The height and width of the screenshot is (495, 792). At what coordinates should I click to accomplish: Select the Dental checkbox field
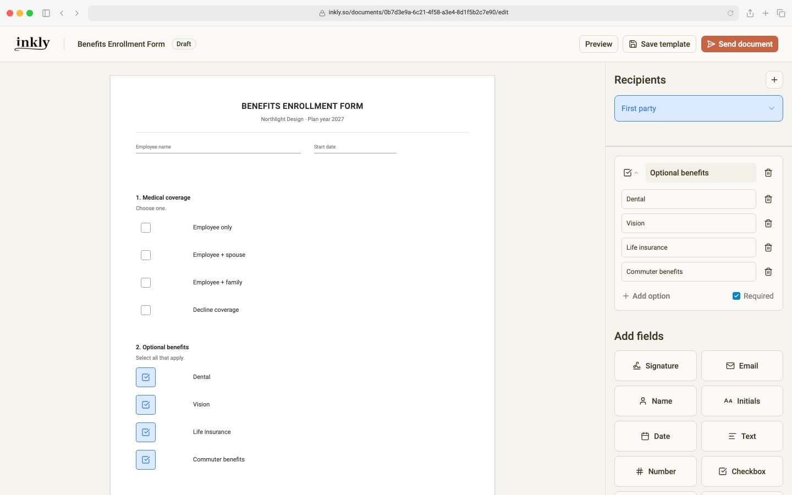[146, 377]
